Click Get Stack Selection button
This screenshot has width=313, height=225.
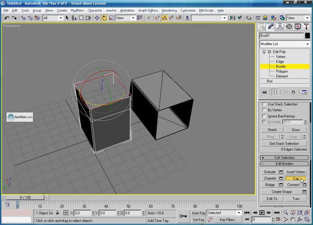point(284,143)
